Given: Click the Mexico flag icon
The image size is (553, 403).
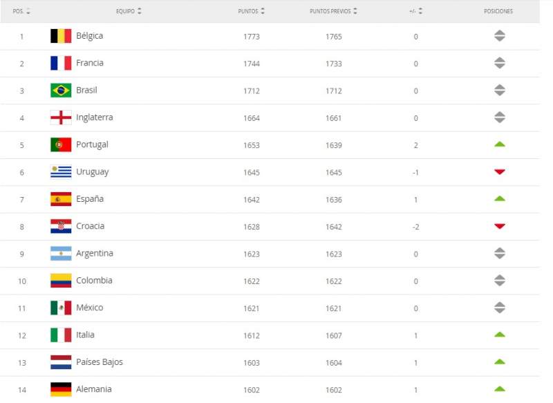Looking at the screenshot, I should (x=61, y=308).
